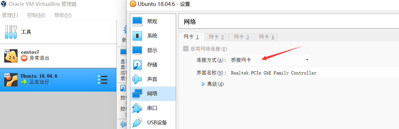
Task: Select the 网络 settings category
Action: 153,94
